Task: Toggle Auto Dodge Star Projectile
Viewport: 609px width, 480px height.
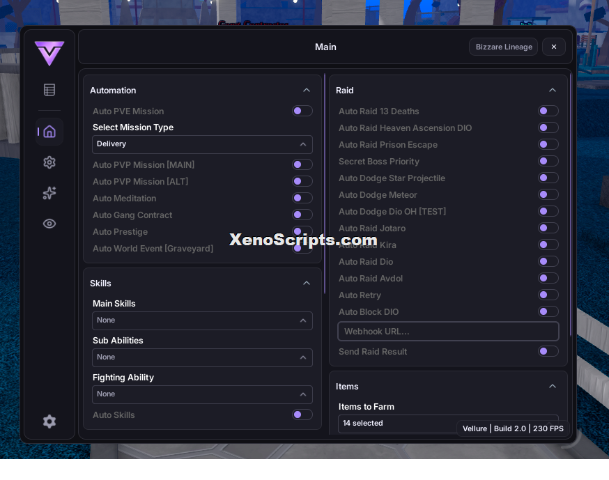Action: [548, 178]
